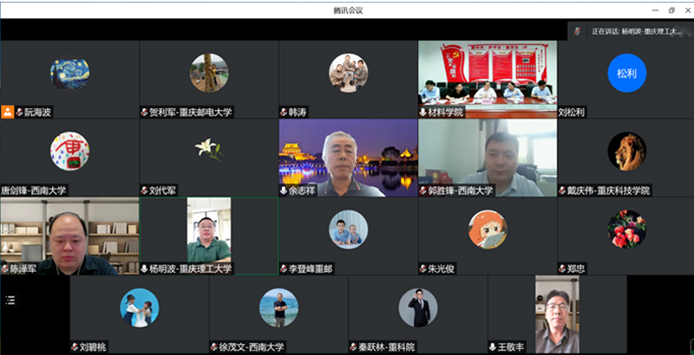Screen dimensions: 694x355
Task: Select the lion avatar of 戴庆伟
Action: pos(626,151)
